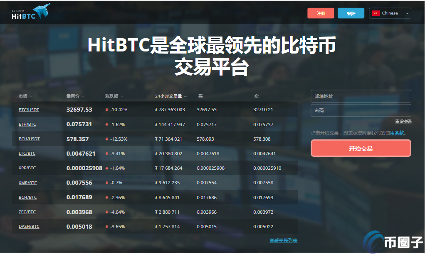
Task: Open the LTC/BTC market link
Action: tap(27, 154)
